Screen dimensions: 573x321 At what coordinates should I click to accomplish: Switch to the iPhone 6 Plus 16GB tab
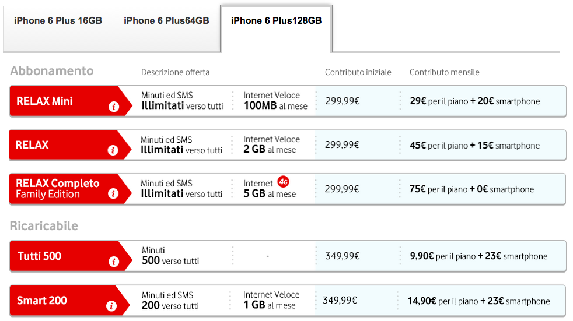58,21
